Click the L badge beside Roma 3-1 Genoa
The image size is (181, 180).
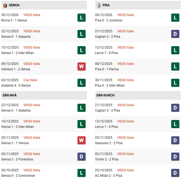click(81, 18)
